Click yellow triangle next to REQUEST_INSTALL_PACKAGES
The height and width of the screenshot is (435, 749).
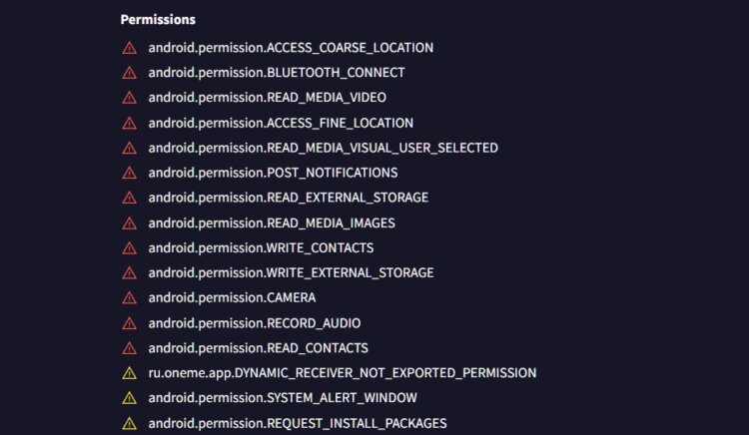click(129, 423)
